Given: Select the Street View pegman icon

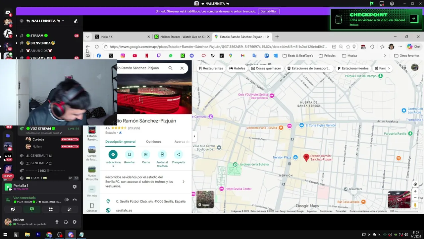Looking at the screenshot, I should click(x=415, y=205).
